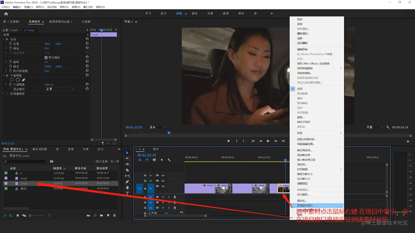Open the program monitor button editor plus
This screenshot has width=415, height=233.
tap(408, 141)
